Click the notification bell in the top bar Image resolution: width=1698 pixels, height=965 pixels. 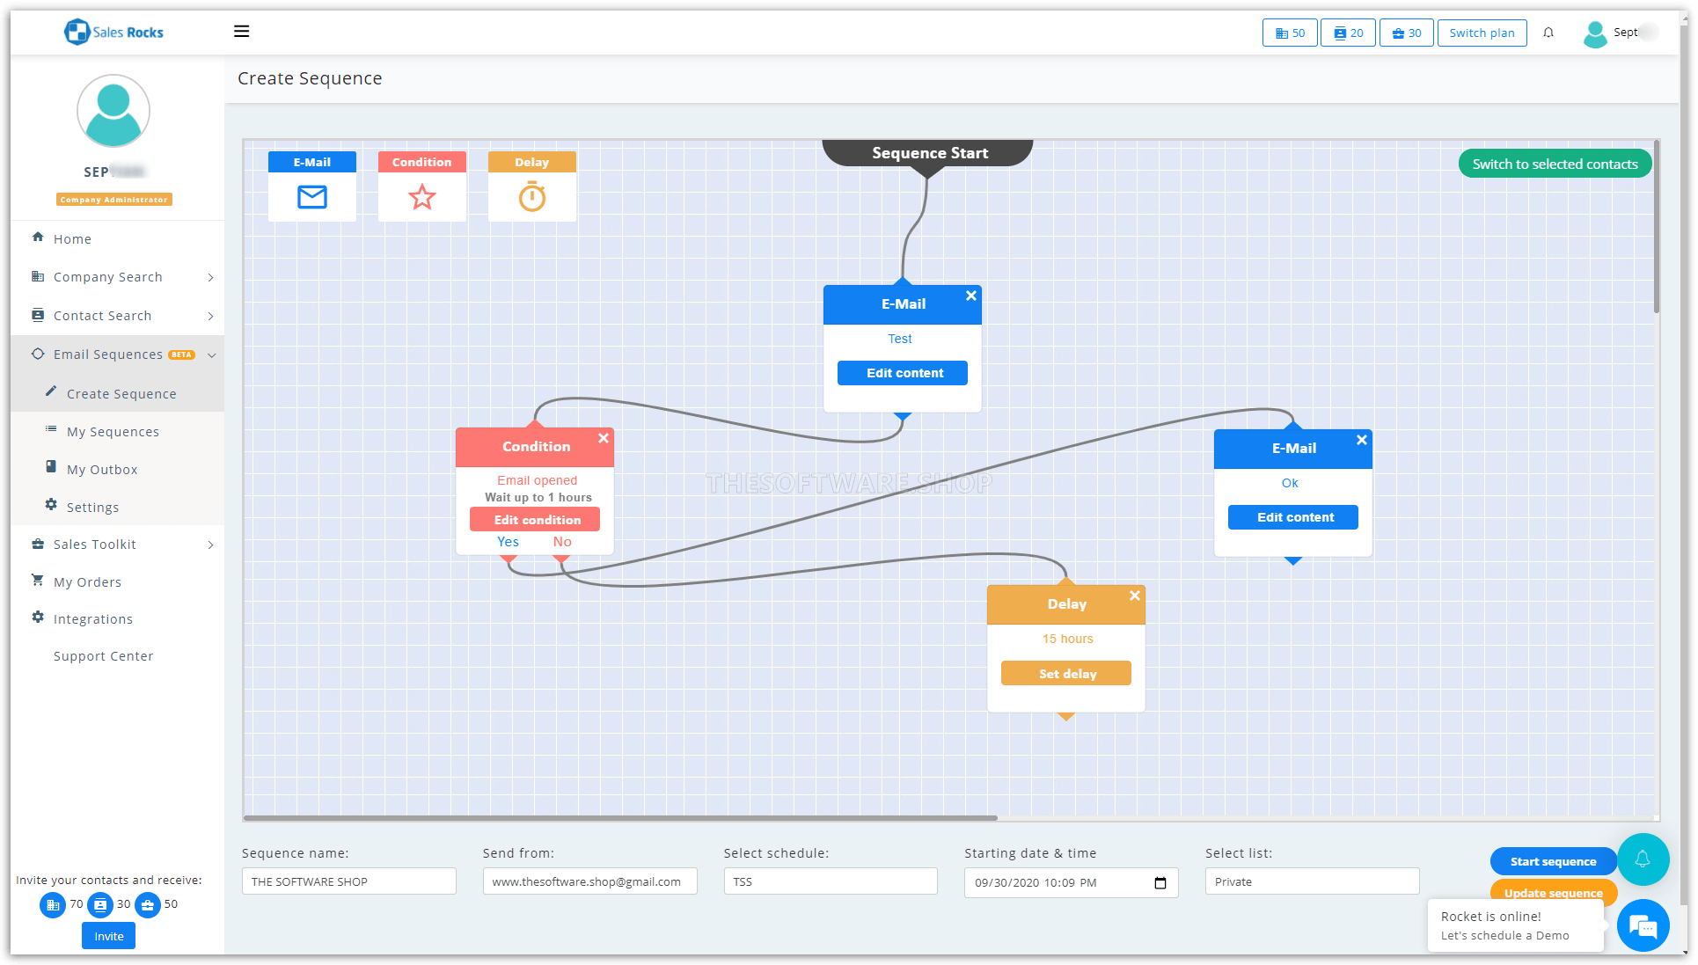(1548, 33)
